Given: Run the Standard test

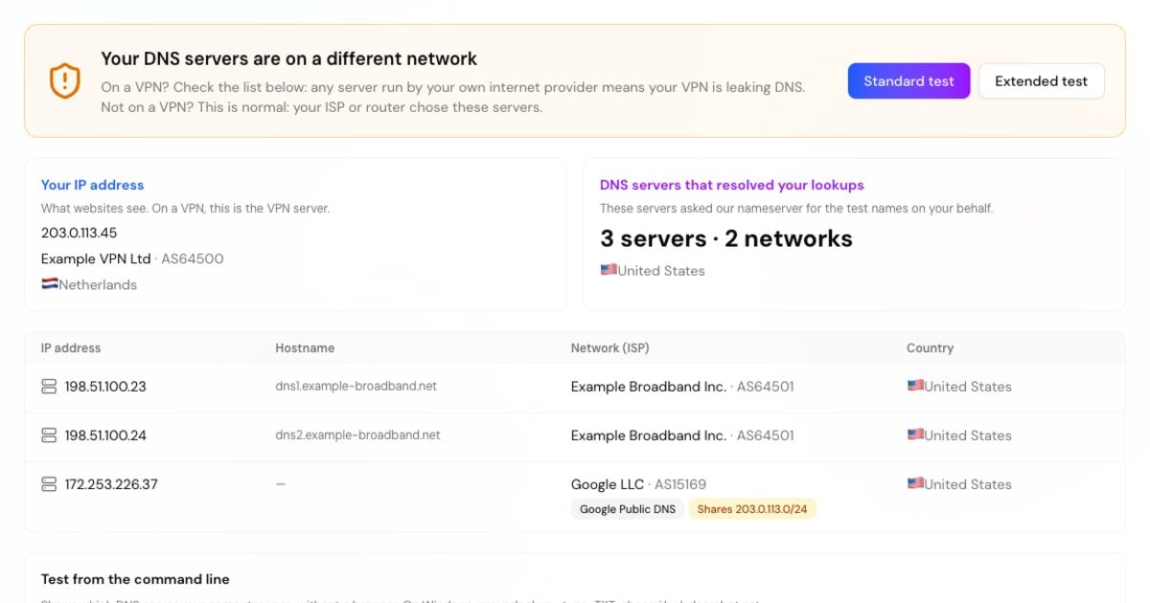Looking at the screenshot, I should tap(908, 81).
